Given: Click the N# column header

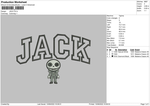Looking at the screenshot, I should 110,49.
